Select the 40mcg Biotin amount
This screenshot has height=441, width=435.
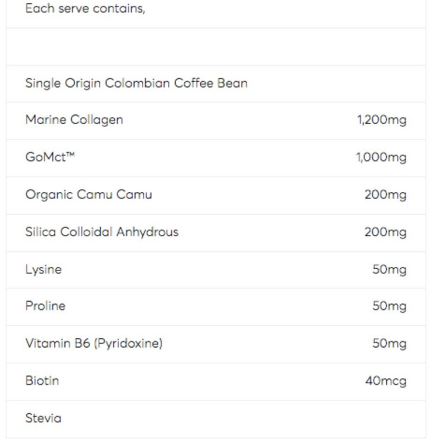point(386,381)
